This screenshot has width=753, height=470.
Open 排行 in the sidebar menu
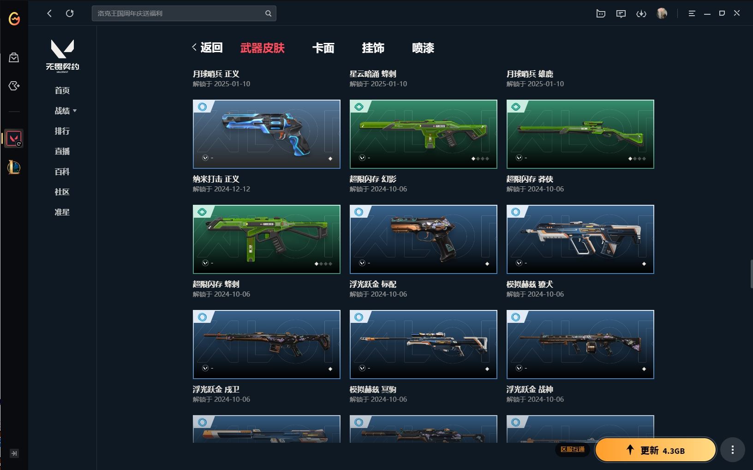62,131
